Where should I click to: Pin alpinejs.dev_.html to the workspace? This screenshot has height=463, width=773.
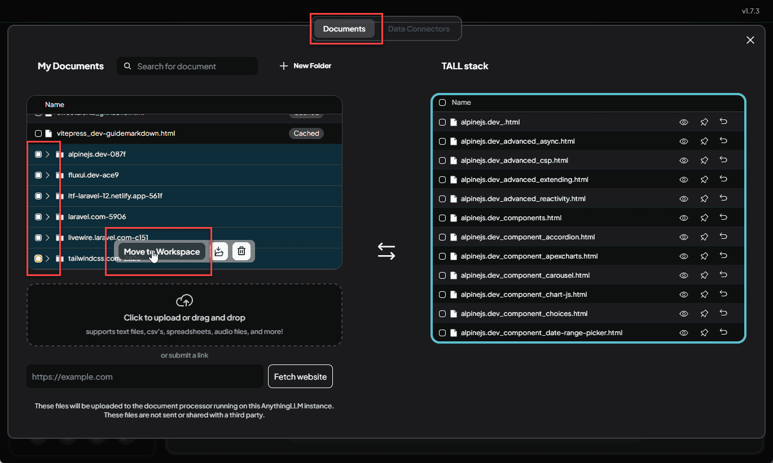click(x=704, y=122)
